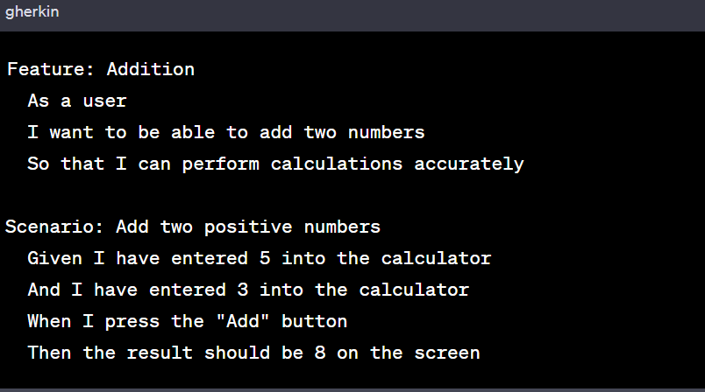Click the Then keyword
705x392 pixels.
coord(49,353)
